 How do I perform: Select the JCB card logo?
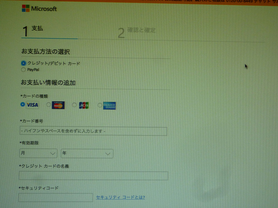tap(84, 105)
